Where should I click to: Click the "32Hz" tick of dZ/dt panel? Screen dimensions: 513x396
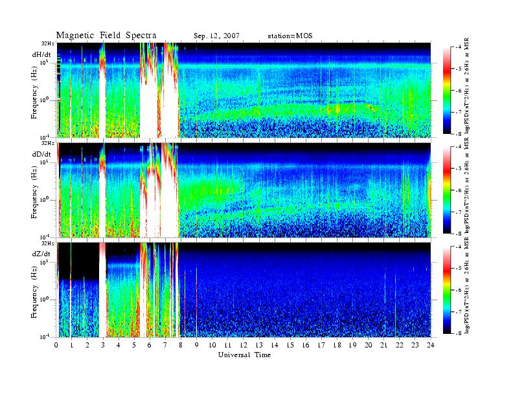(48, 243)
